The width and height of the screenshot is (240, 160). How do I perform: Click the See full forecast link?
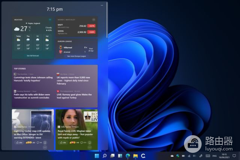point(33,56)
